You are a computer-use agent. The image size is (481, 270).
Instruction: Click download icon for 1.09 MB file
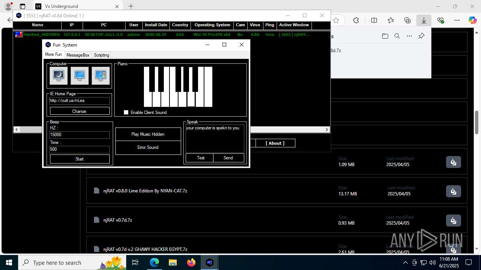454,162
